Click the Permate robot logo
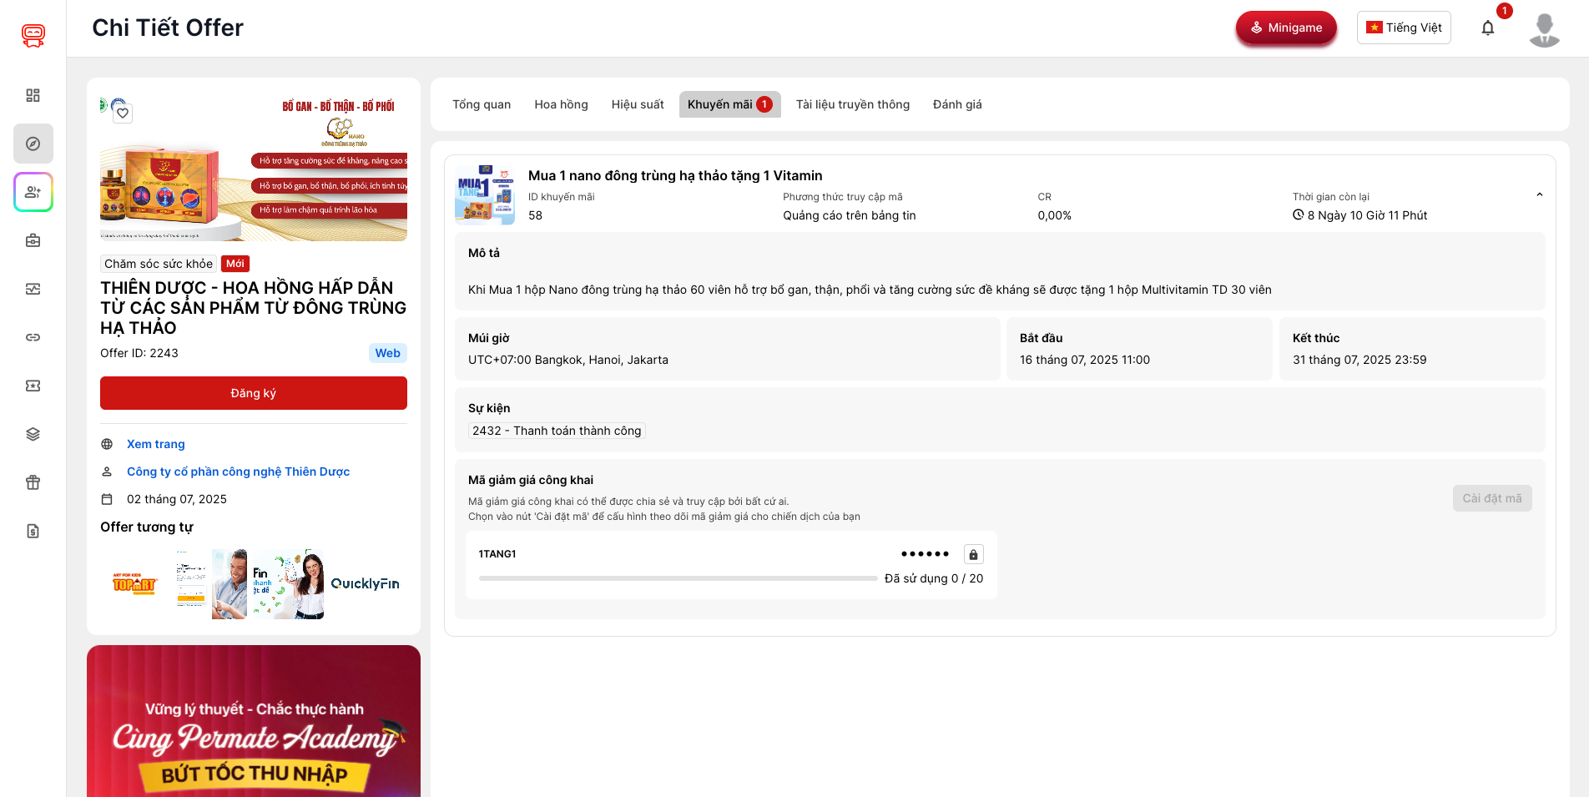Viewport: 1589px width, 797px height. pos(33,35)
